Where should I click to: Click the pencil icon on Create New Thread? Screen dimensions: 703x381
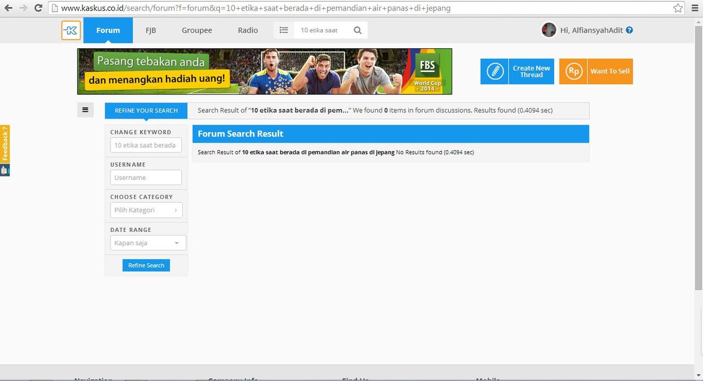tap(495, 71)
